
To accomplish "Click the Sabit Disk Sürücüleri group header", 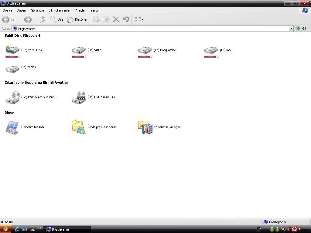I will point(22,35).
